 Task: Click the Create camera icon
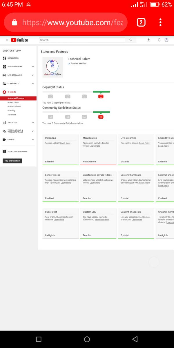[4, 139]
